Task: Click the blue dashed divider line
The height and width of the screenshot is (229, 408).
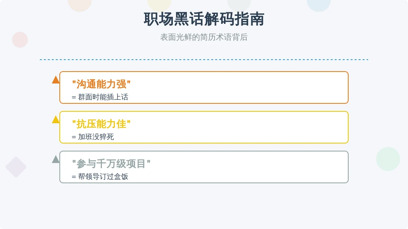Action: tap(204, 60)
